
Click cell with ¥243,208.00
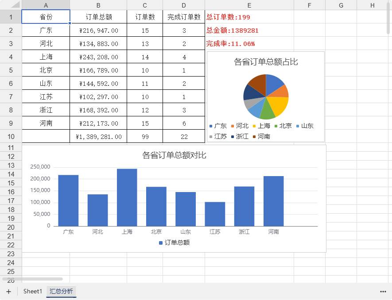coord(98,57)
